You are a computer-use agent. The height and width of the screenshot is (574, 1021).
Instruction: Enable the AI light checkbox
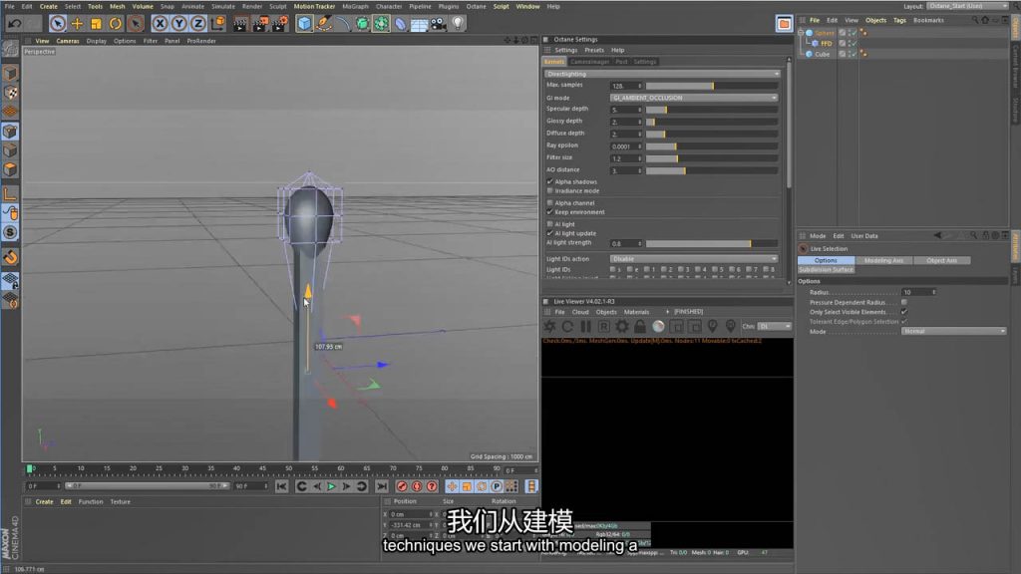(550, 224)
